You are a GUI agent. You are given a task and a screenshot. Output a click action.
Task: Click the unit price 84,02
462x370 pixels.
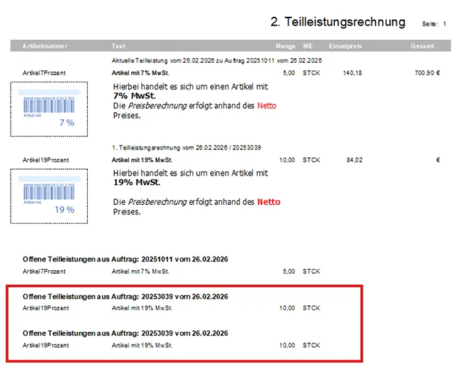(353, 160)
